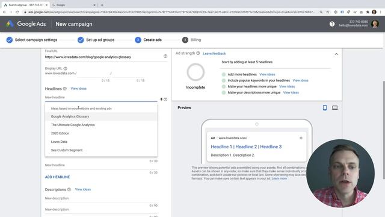Switch preview to mobile device
The image size is (385, 217).
click(325, 107)
